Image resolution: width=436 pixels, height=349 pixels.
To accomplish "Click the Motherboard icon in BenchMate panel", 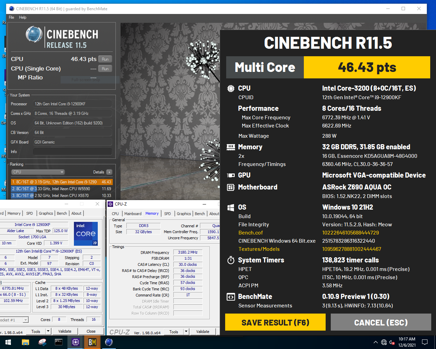I will tap(231, 187).
